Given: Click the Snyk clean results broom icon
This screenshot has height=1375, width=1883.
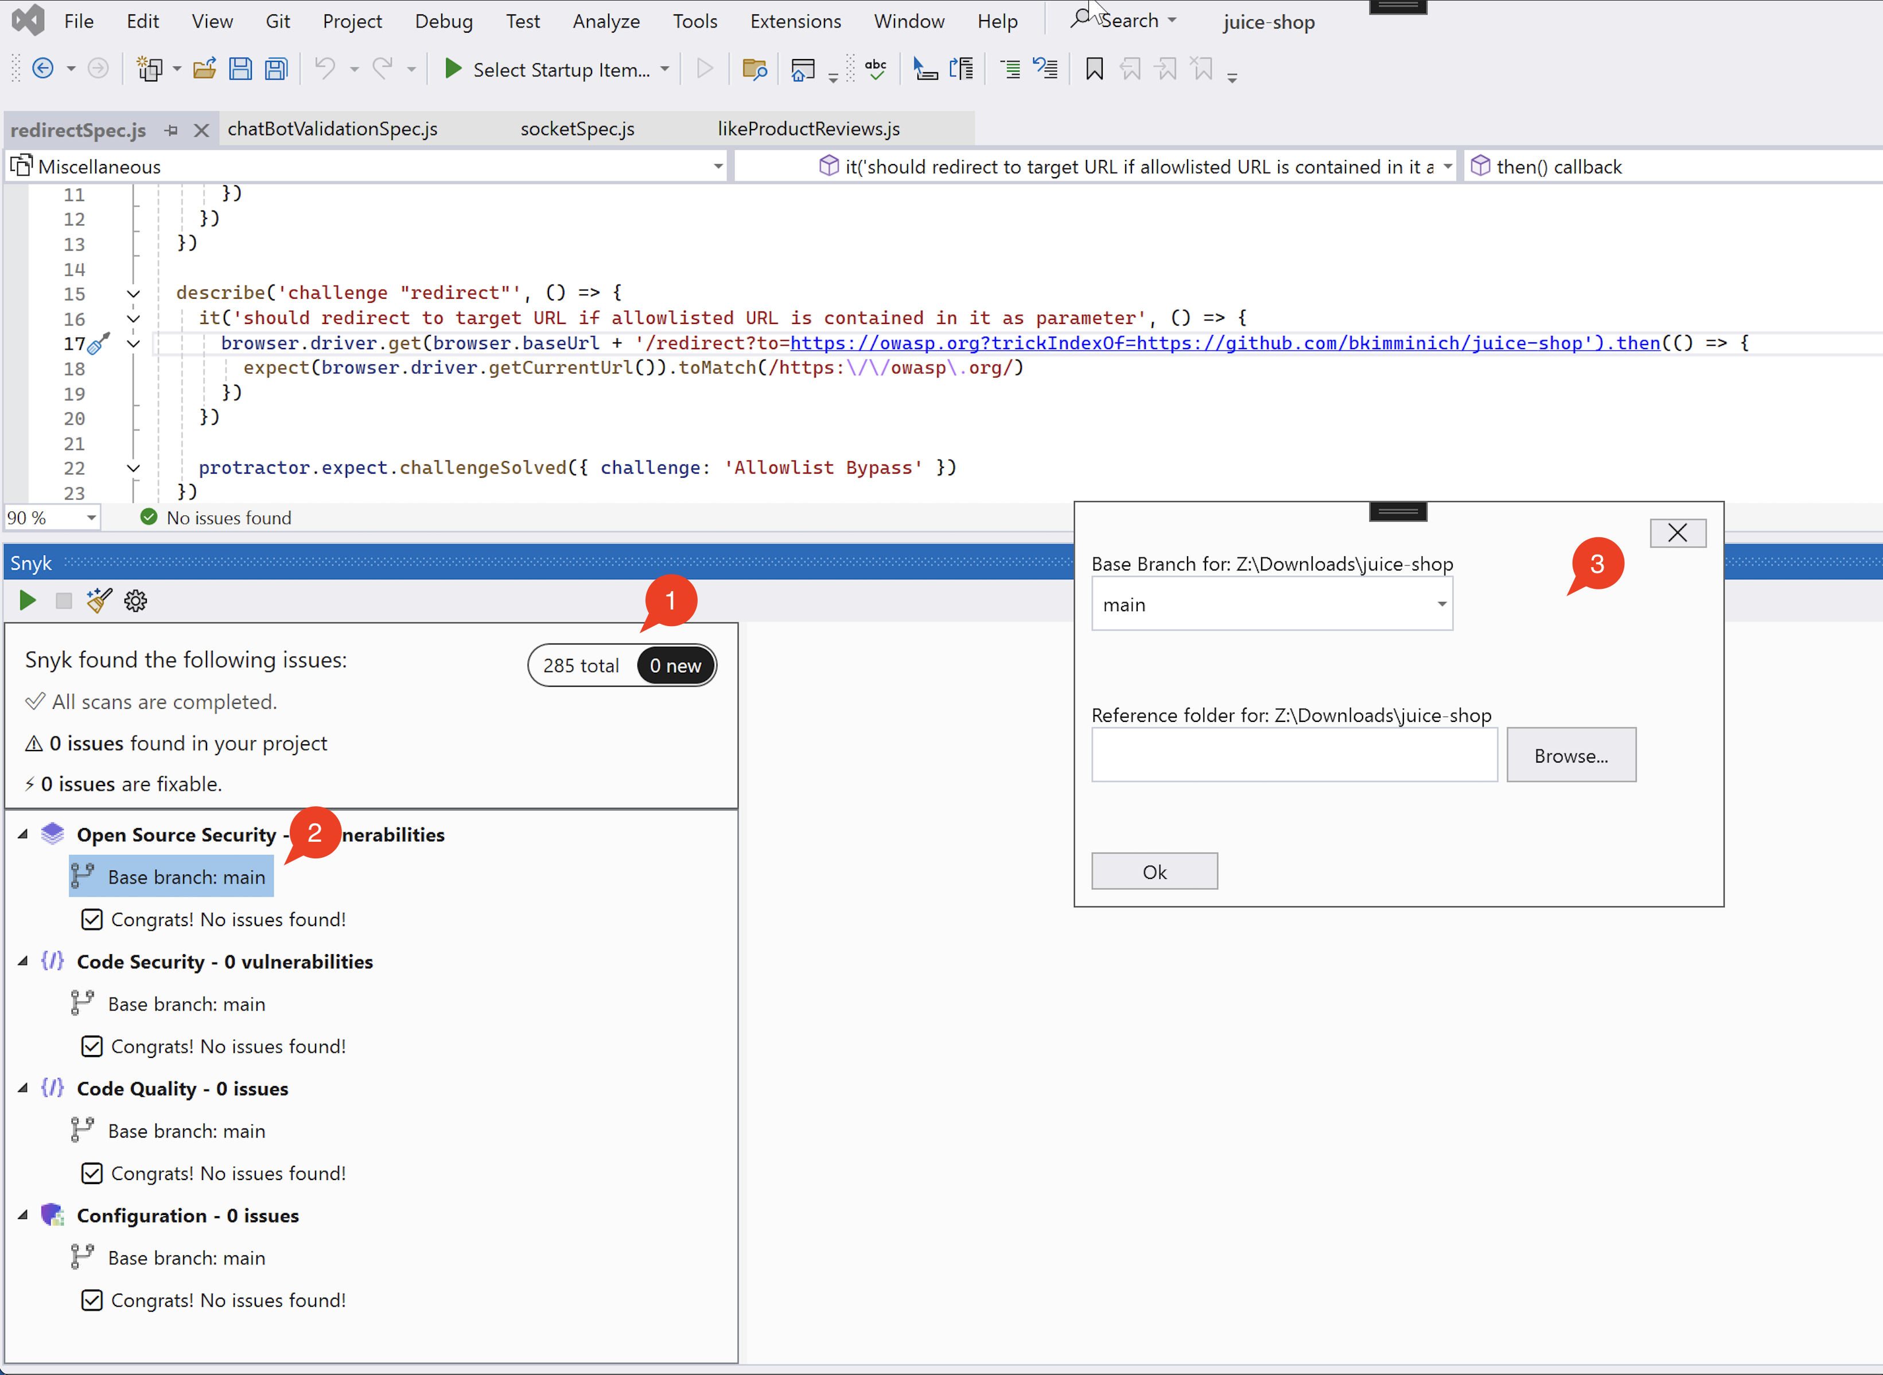Looking at the screenshot, I should tap(99, 600).
